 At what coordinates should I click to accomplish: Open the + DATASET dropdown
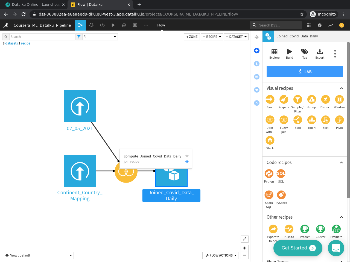pyautogui.click(x=236, y=37)
